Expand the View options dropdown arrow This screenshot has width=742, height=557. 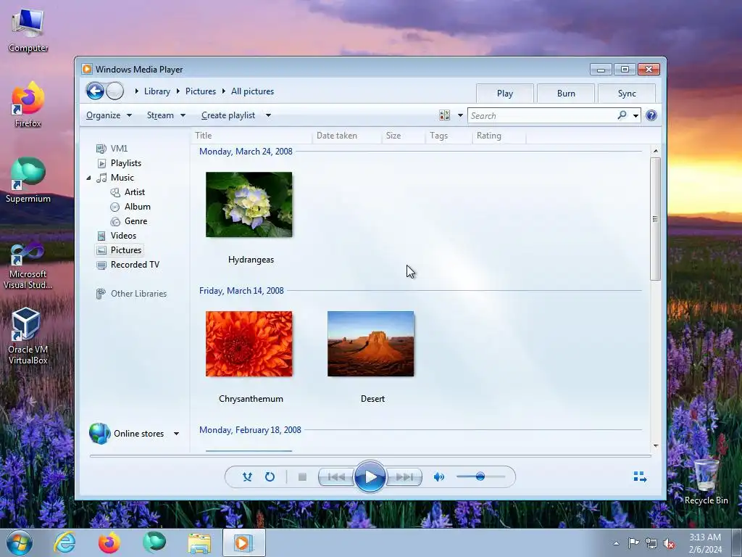(460, 115)
